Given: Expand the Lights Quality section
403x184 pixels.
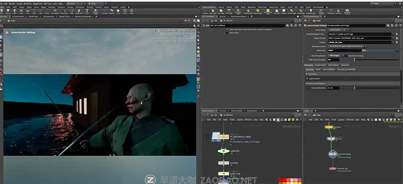Looking at the screenshot, I should coord(307,78).
